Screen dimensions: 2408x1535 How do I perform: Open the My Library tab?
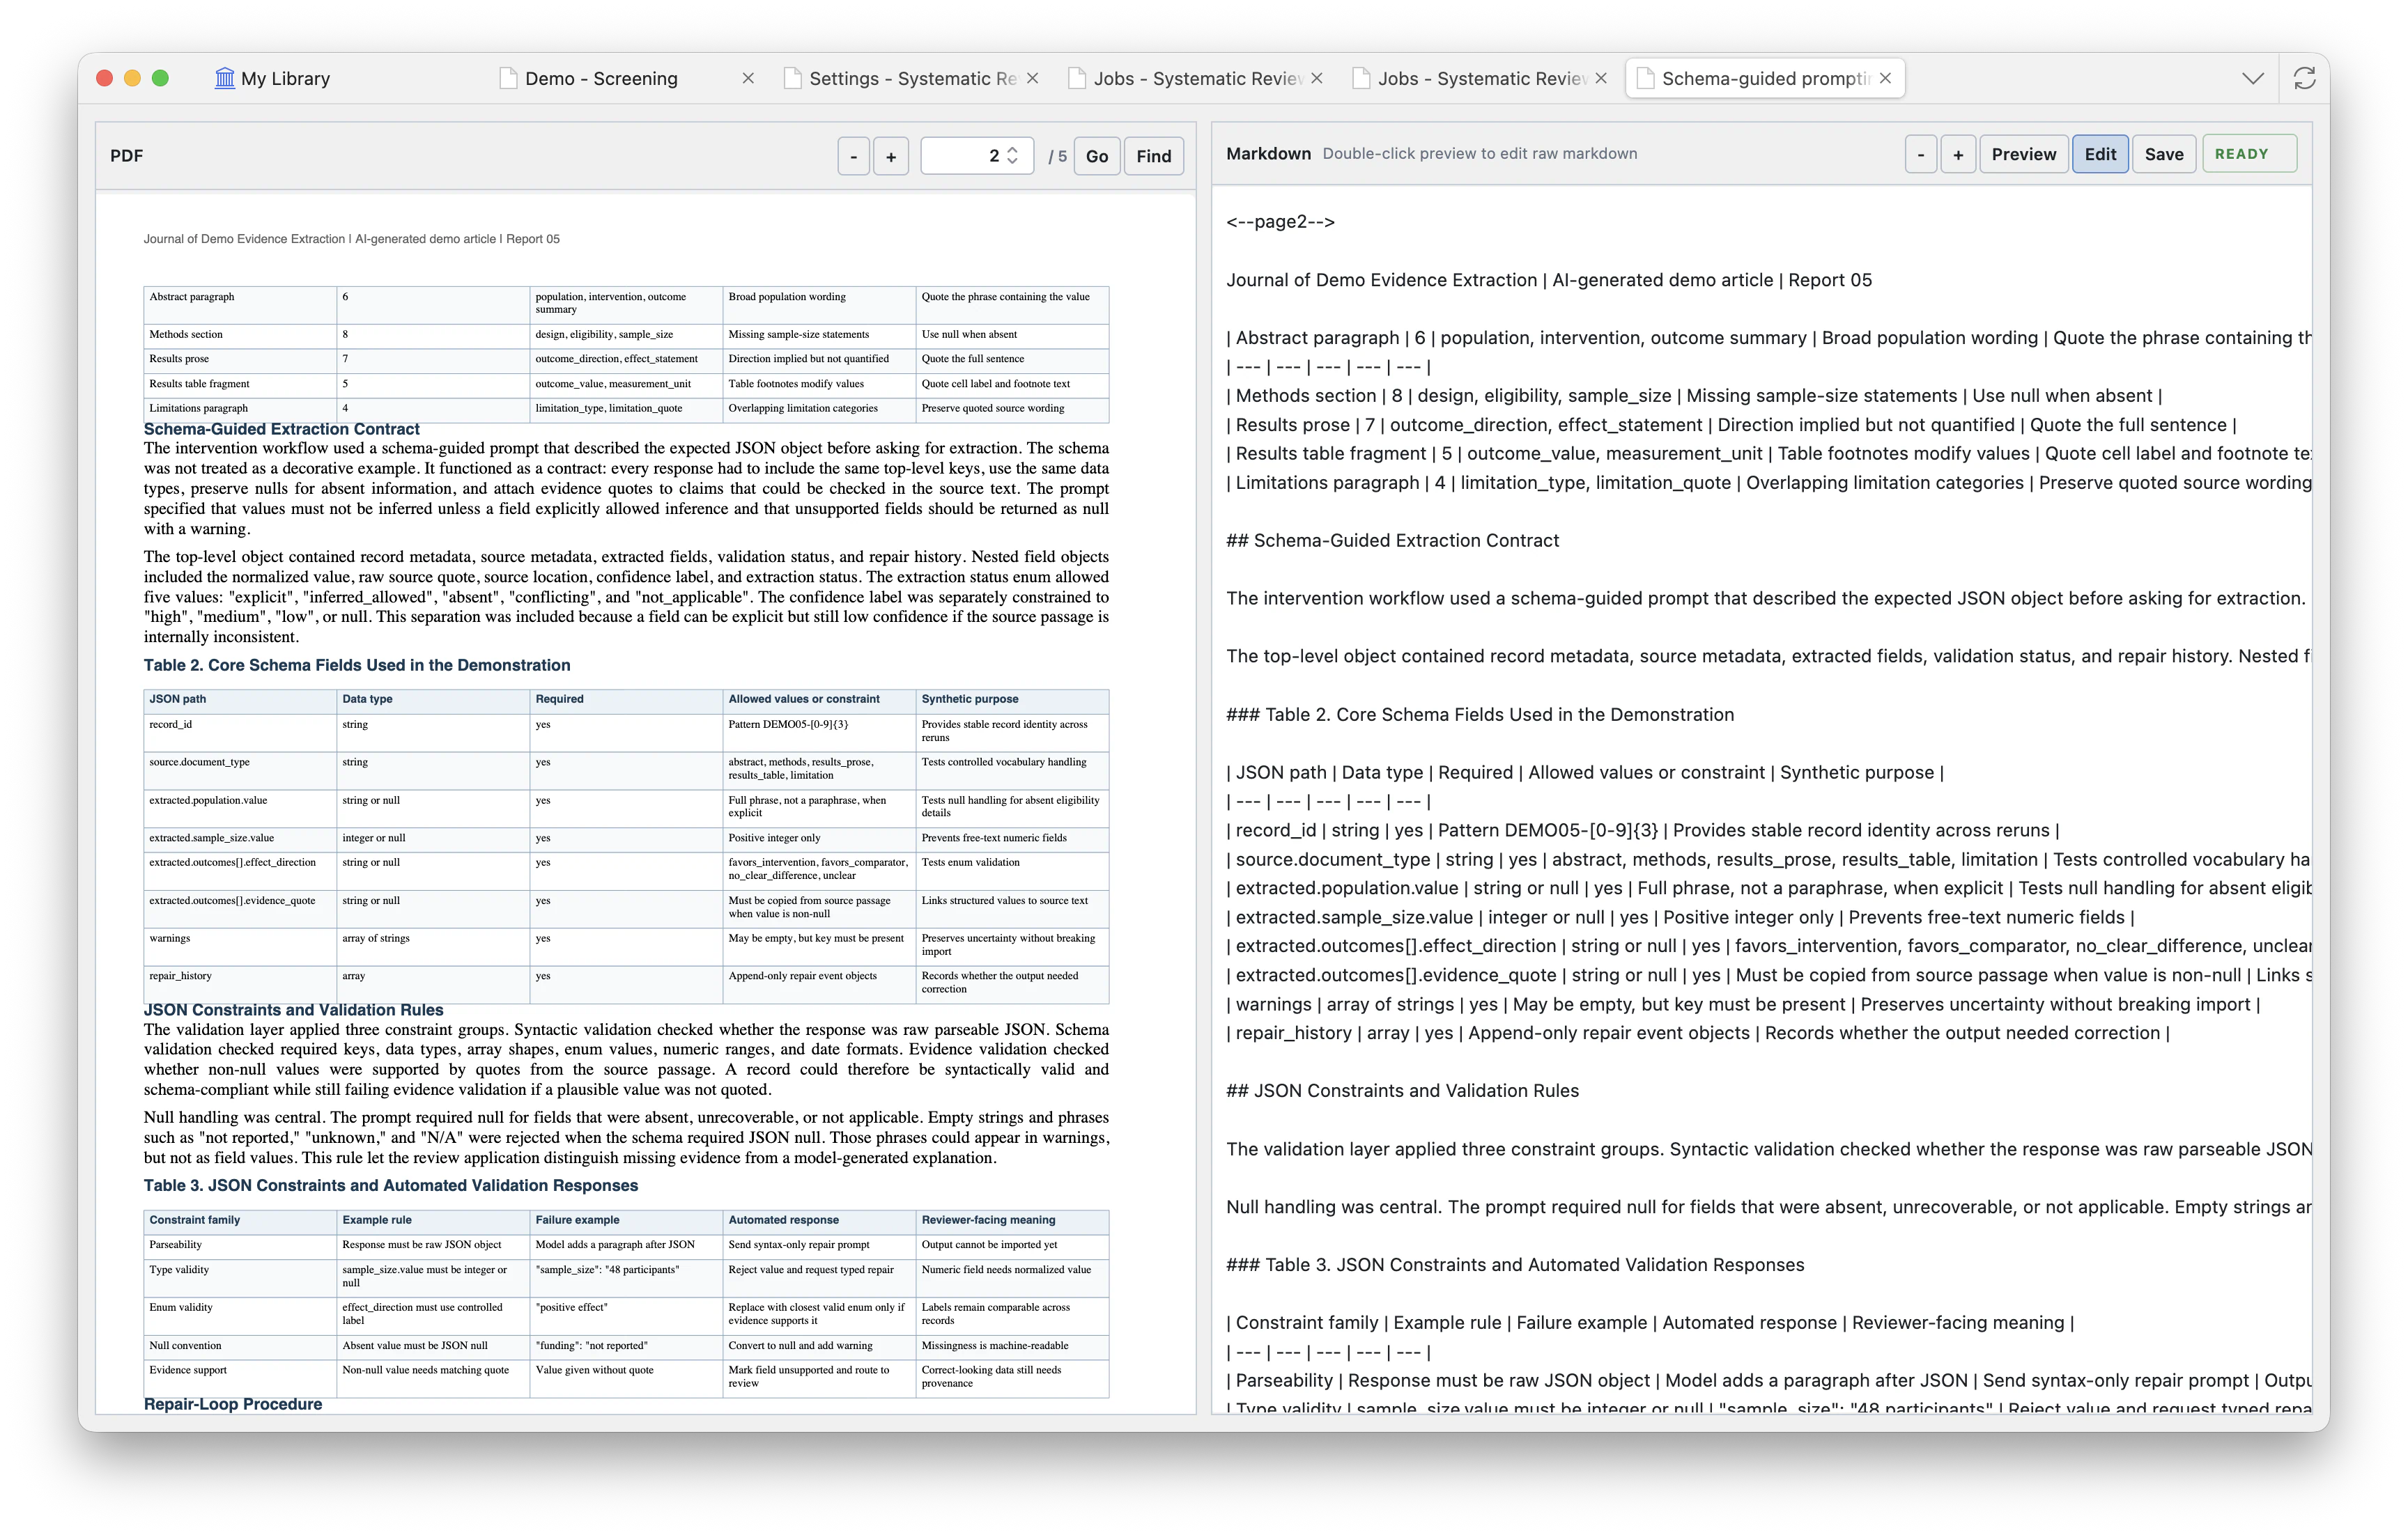(272, 78)
